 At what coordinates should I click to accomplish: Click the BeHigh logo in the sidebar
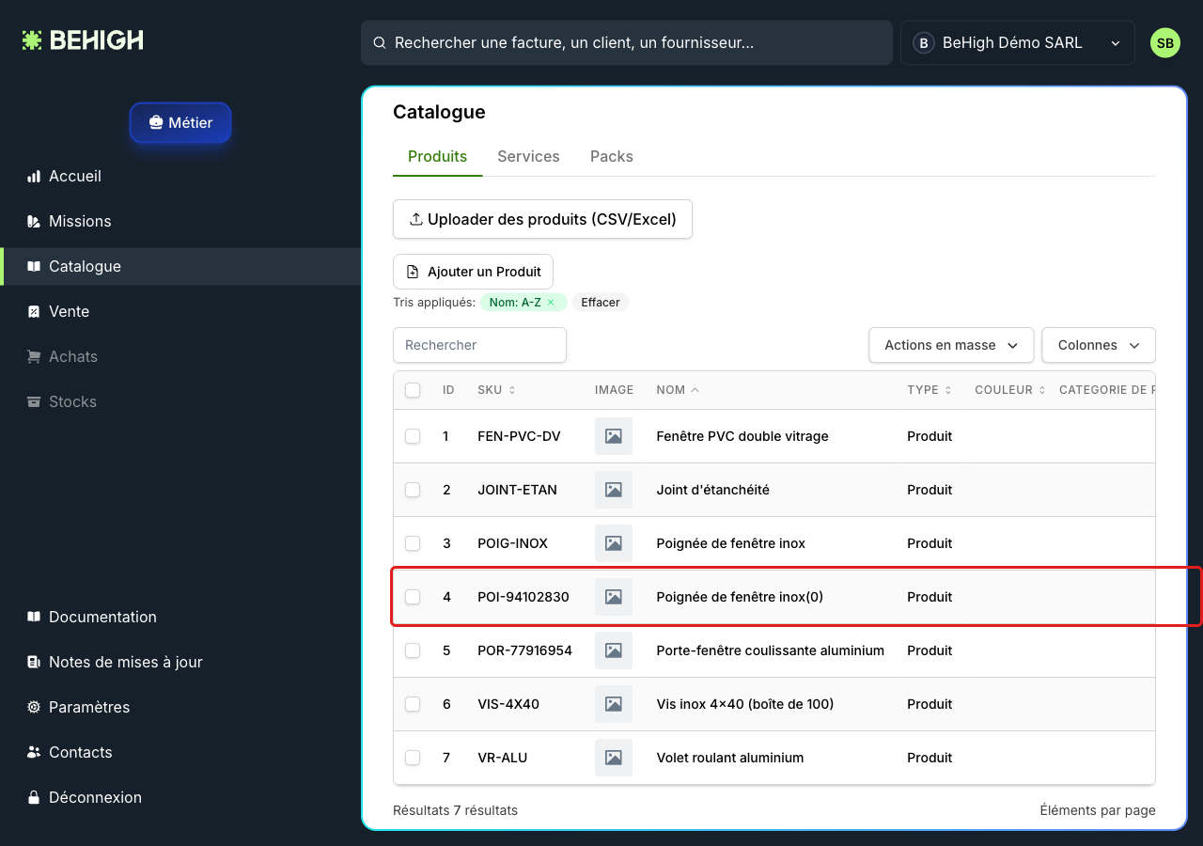coord(83,40)
